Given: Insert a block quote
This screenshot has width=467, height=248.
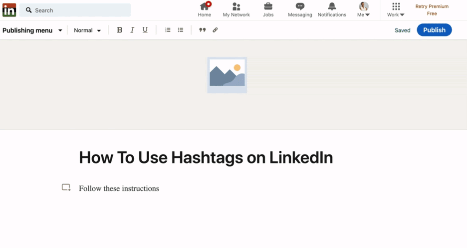Looking at the screenshot, I should pos(202,30).
